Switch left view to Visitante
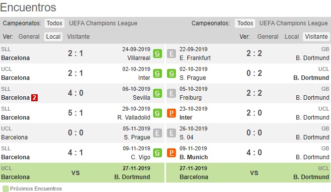Viewport: 331px width, 192px height. pos(78,37)
